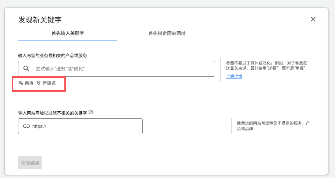Focus the https:// website URL field

tap(85, 126)
